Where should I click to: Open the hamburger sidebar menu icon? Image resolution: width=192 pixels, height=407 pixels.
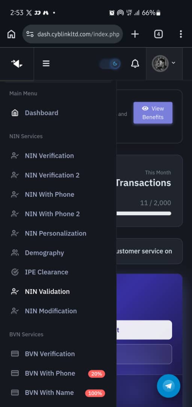46,63
